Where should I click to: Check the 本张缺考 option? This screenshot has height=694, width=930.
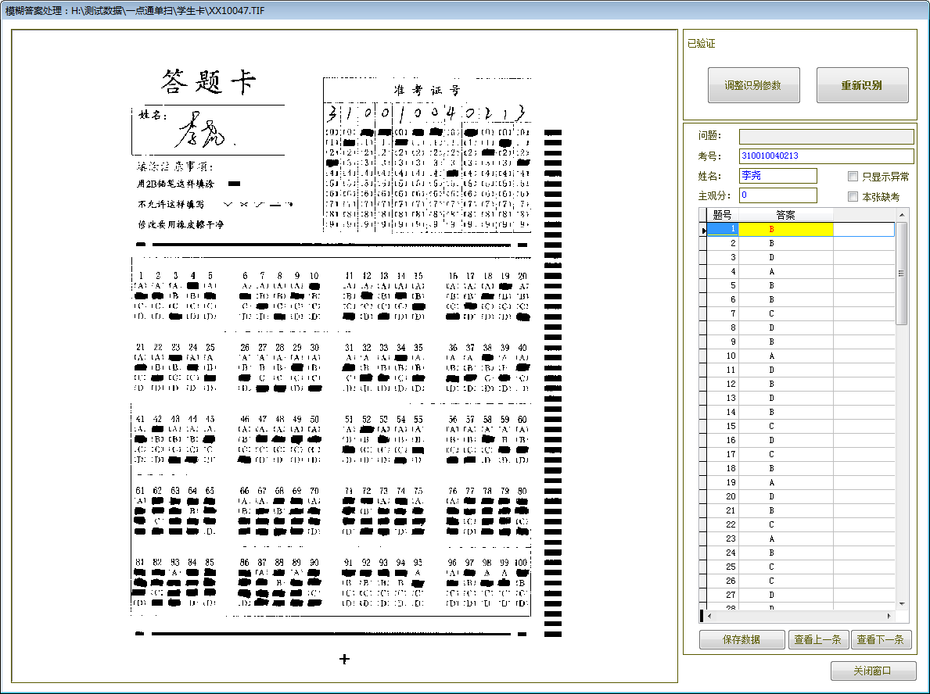(852, 195)
